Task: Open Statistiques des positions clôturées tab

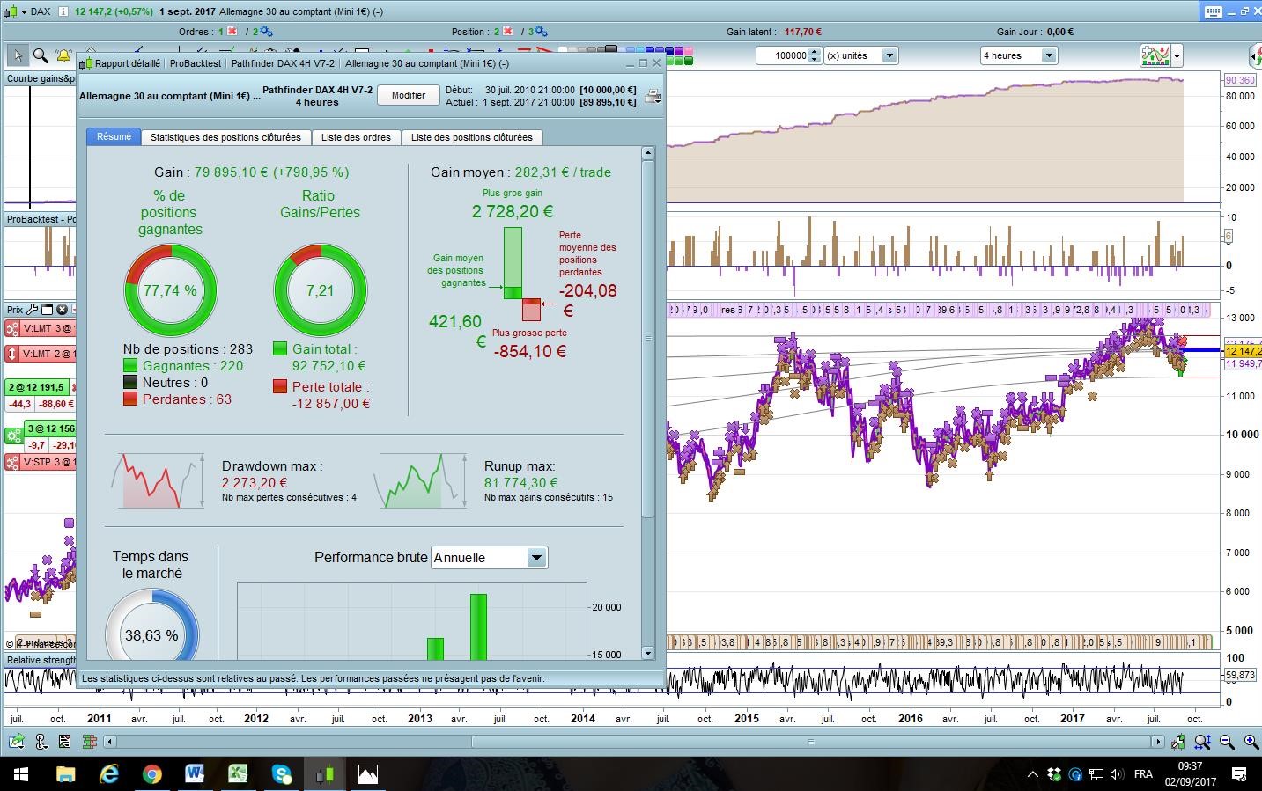Action: 225,137
